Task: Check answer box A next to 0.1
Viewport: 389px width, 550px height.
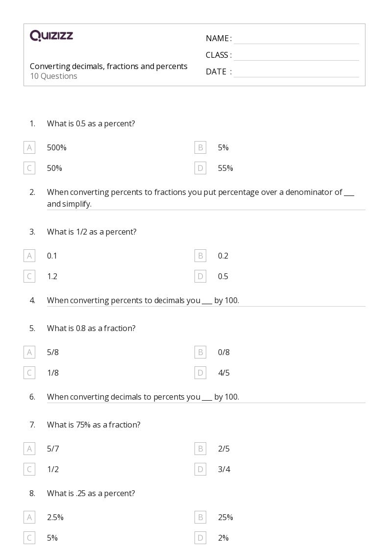Action: point(29,256)
